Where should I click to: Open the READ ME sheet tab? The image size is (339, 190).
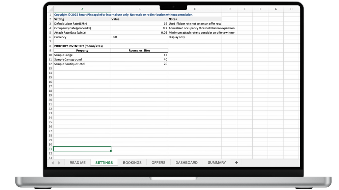(x=78, y=163)
